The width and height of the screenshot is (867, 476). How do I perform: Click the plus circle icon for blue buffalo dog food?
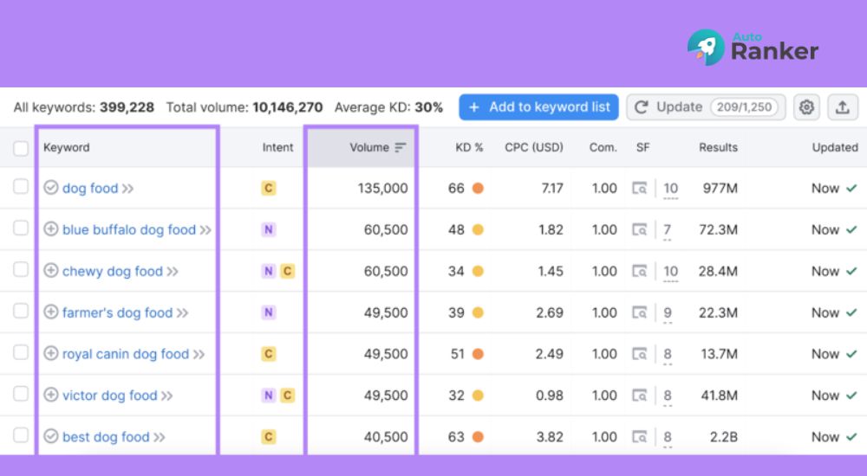click(51, 229)
